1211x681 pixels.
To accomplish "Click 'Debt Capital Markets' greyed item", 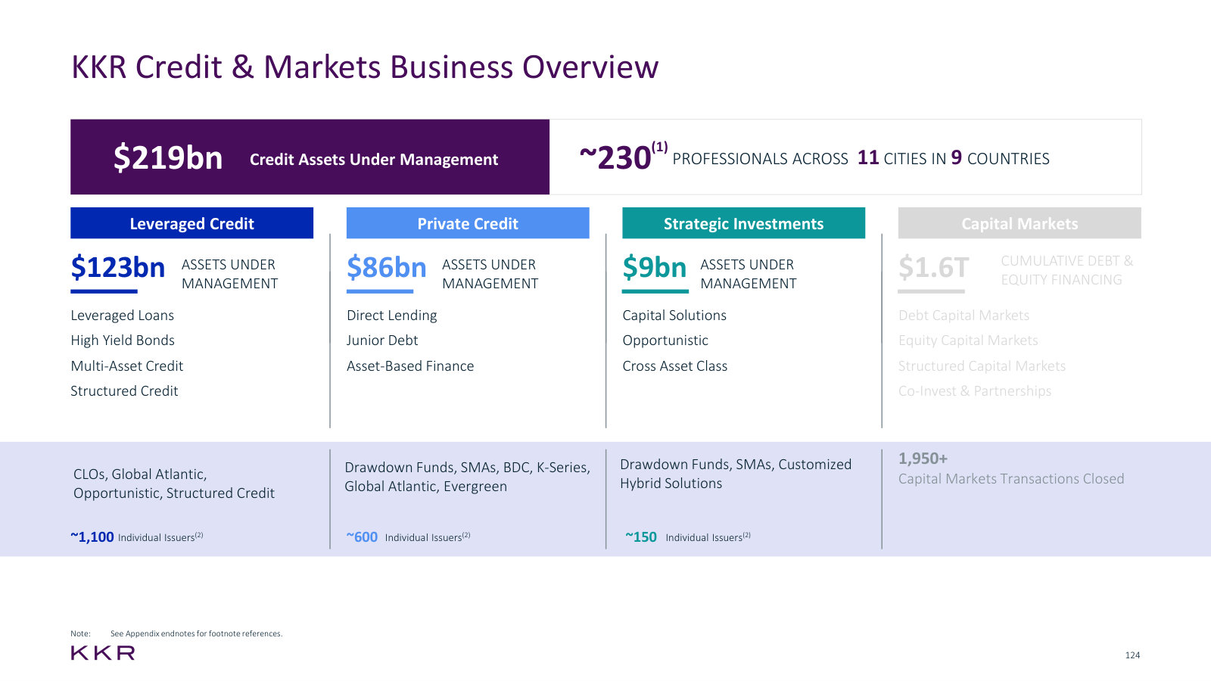I will click(x=964, y=316).
